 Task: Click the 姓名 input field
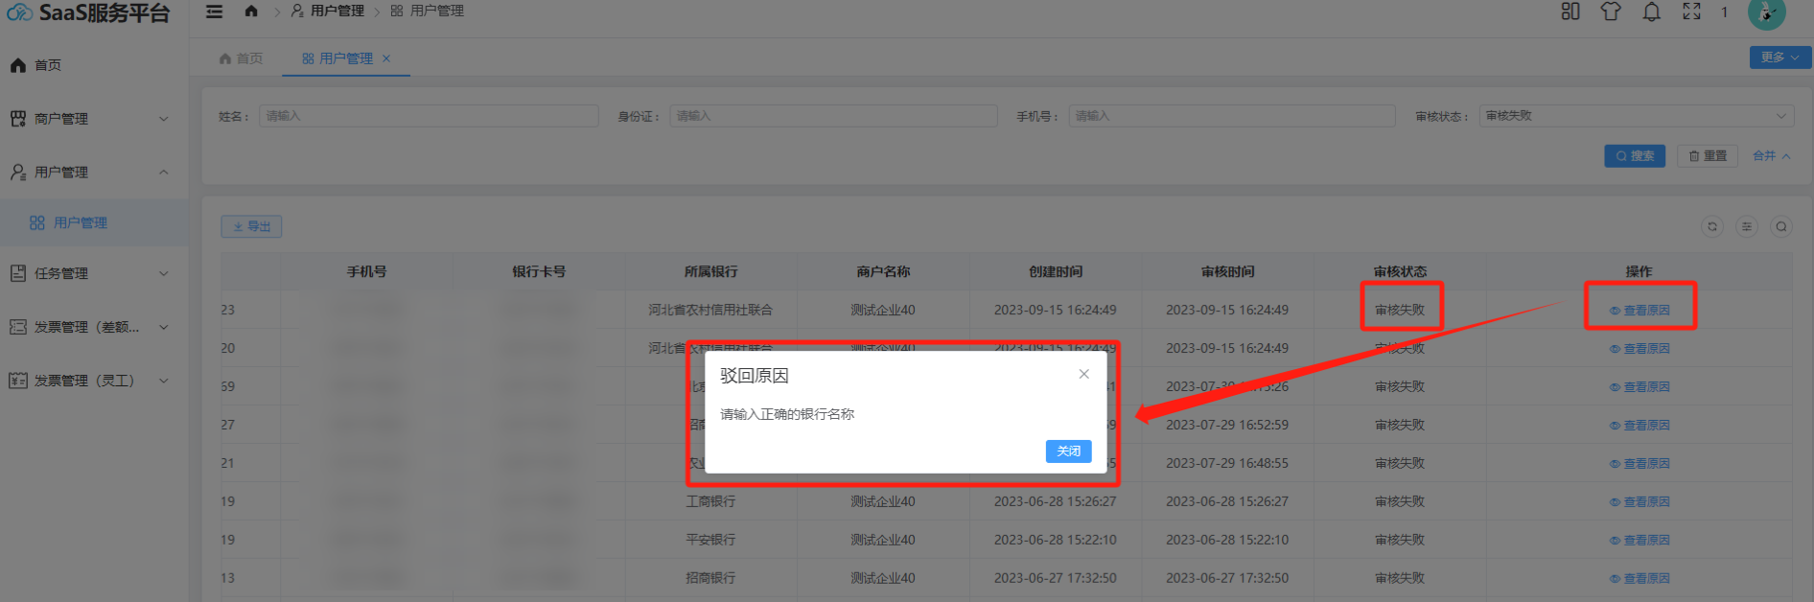point(429,116)
